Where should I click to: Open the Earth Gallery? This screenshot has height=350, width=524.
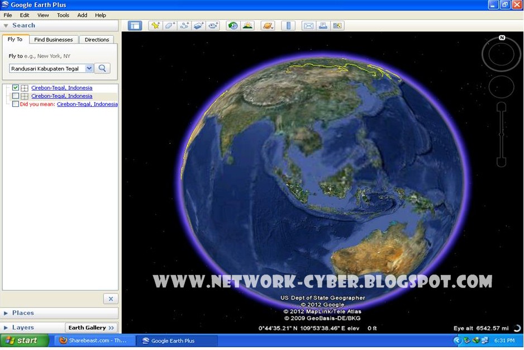91,327
